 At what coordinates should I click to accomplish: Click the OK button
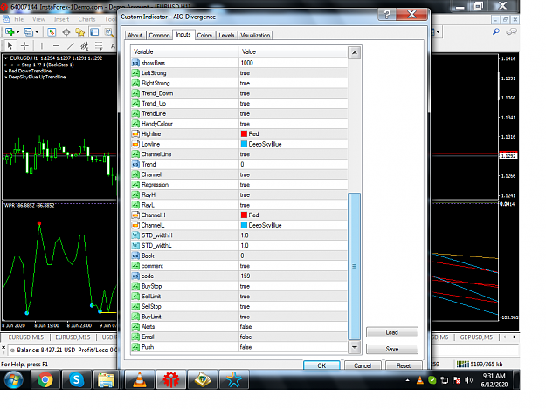(321, 365)
